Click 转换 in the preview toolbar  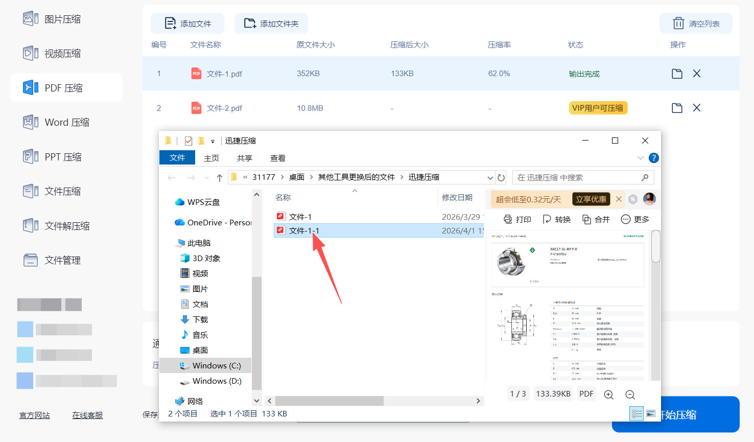pos(557,219)
